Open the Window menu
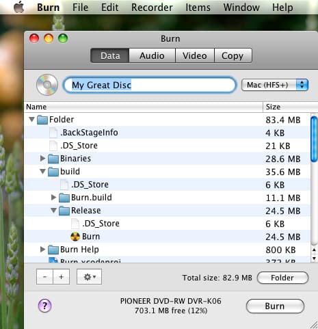The width and height of the screenshot is (318, 329). (x=241, y=8)
